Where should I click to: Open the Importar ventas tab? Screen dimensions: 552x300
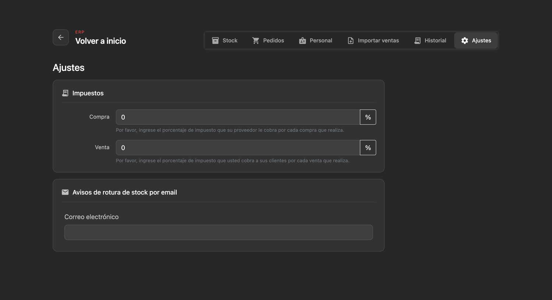(373, 40)
